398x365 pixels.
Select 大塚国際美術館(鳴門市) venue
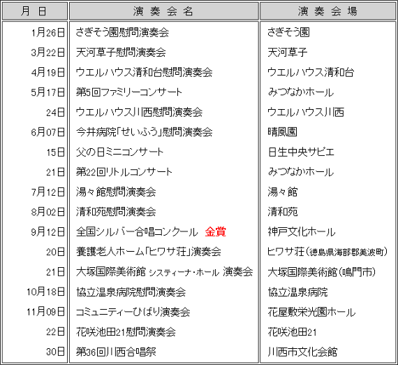(x=322, y=272)
